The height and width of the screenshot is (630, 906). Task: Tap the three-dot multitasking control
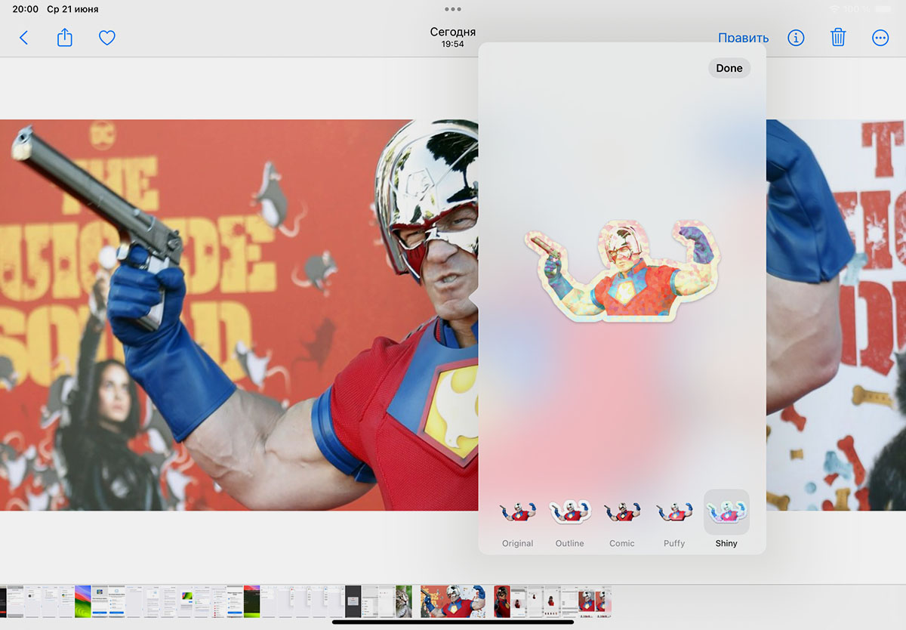(x=453, y=9)
